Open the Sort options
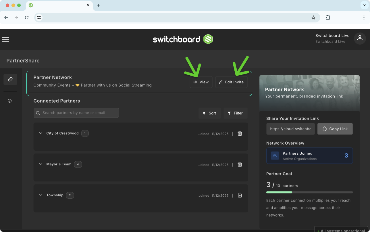Image resolution: width=370 pixels, height=232 pixels. point(209,113)
